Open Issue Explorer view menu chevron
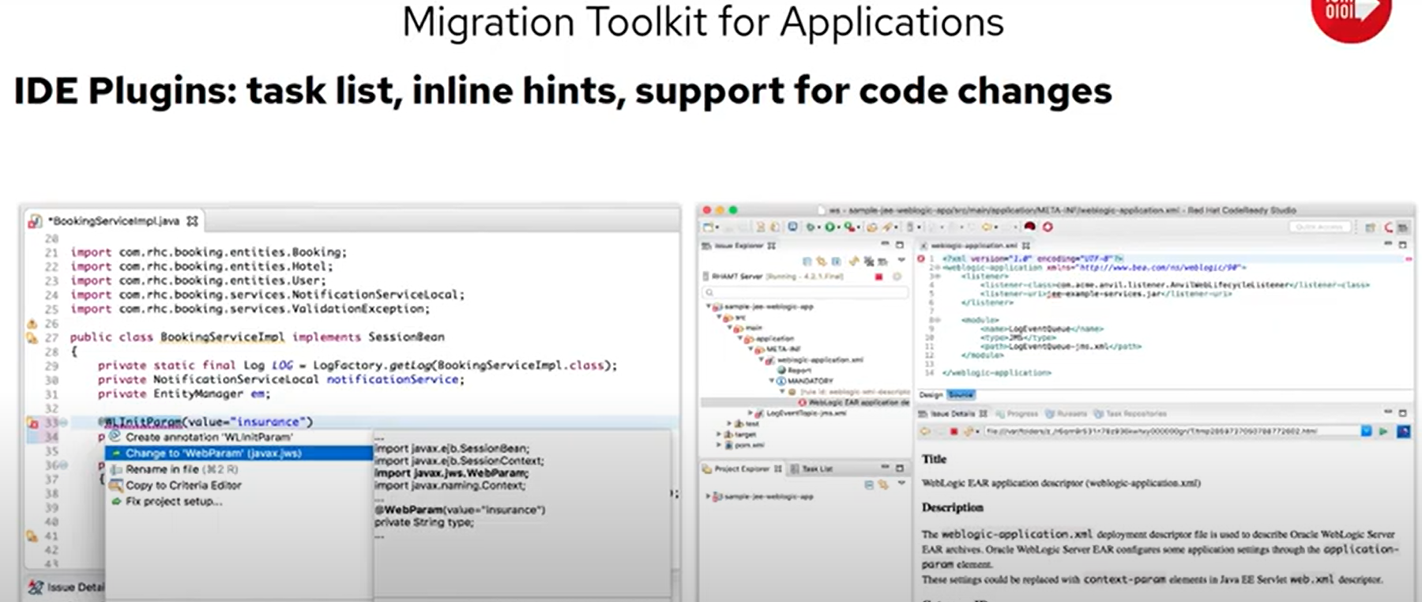Image resolution: width=1422 pixels, height=602 pixels. point(901,261)
